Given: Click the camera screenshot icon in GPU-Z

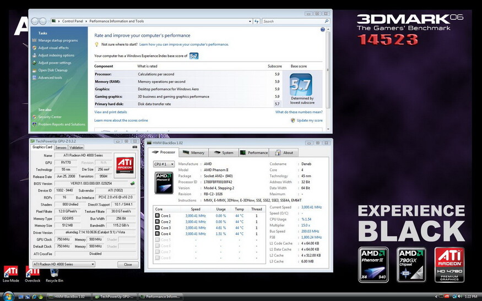Looking at the screenshot, I should 134,147.
